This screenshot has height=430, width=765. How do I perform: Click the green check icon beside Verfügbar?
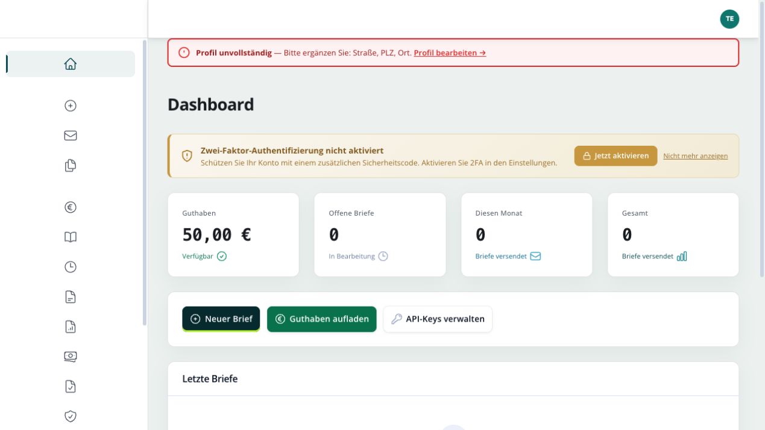[x=222, y=256]
